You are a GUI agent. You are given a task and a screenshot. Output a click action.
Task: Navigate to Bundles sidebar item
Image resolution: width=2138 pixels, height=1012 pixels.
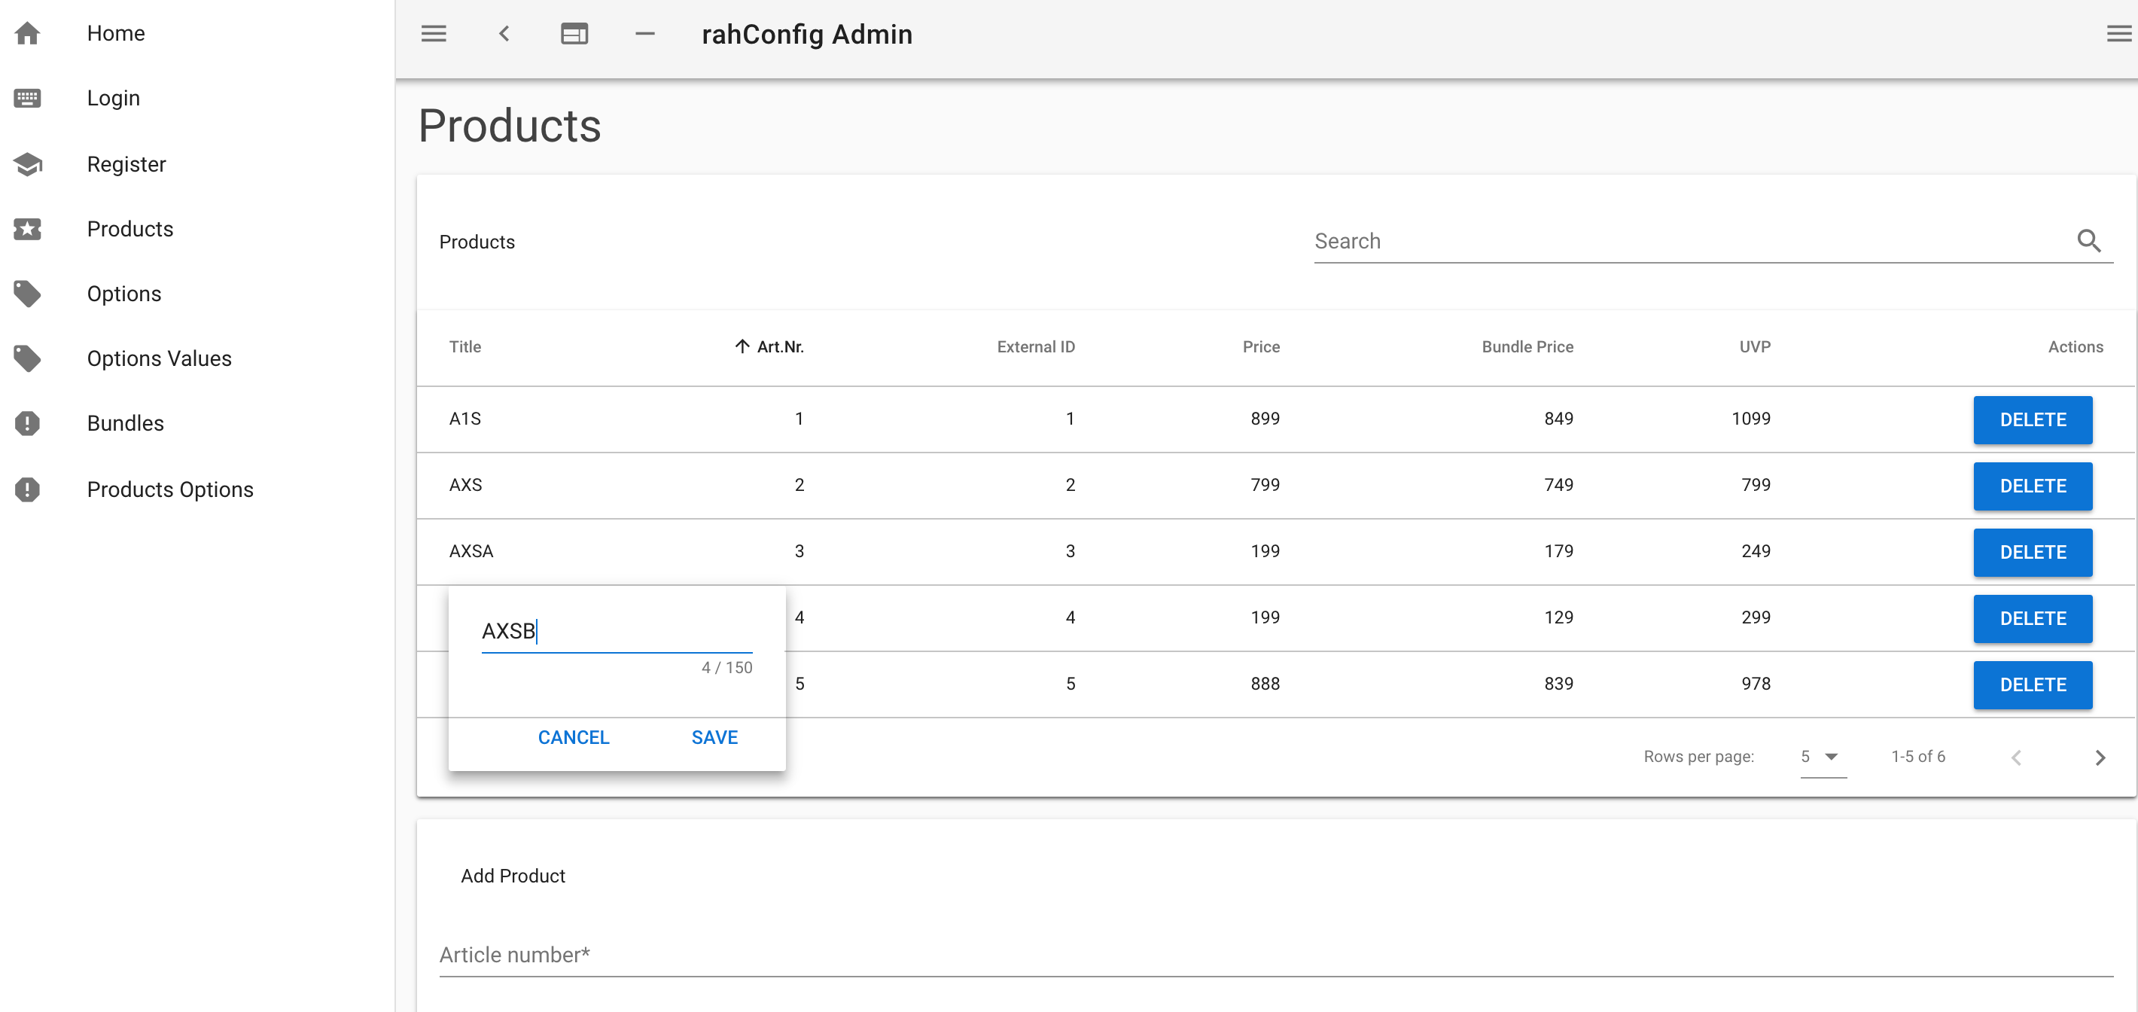(x=125, y=423)
